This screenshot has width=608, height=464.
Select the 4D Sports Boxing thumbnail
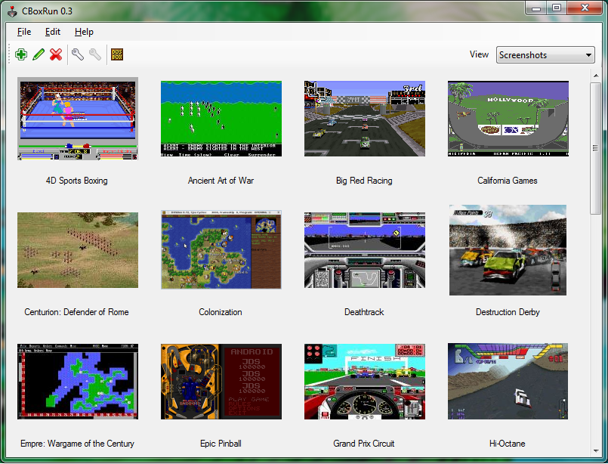[x=78, y=119]
